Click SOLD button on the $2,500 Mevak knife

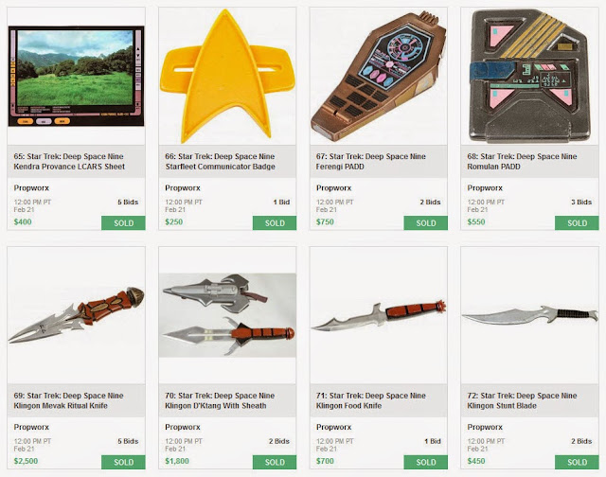pyautogui.click(x=123, y=462)
